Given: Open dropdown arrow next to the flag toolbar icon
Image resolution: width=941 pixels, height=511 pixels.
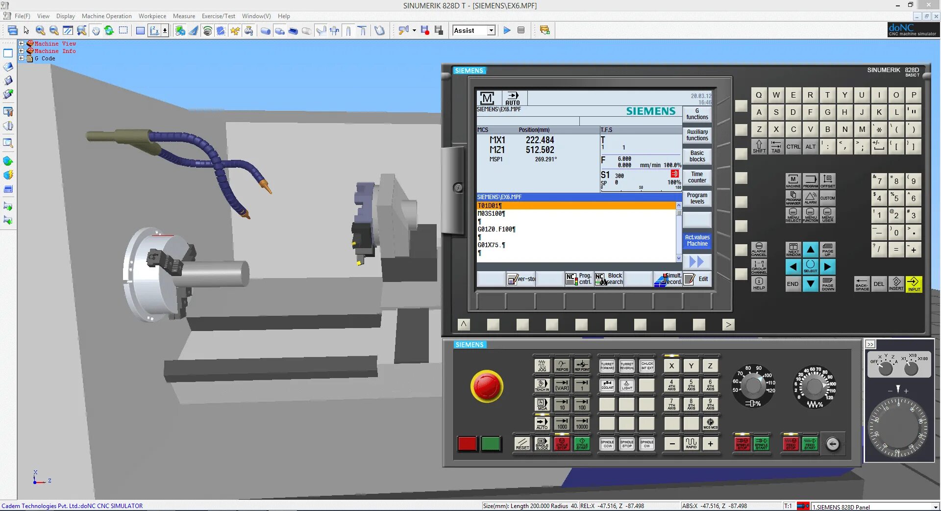Looking at the screenshot, I should point(414,30).
